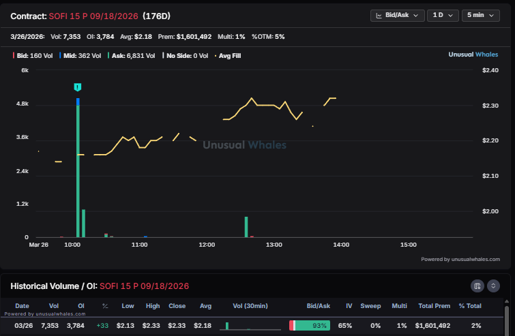Open the Bid/Ask chart type dropdown
This screenshot has width=515, height=336.
click(x=398, y=15)
